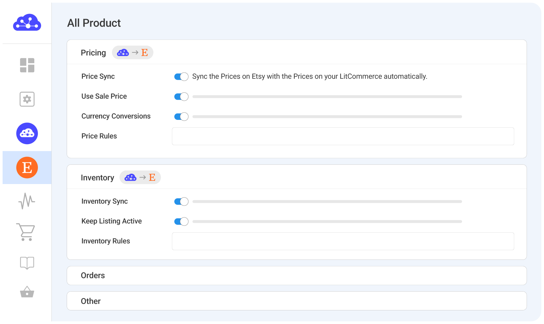544x324 pixels.
Task: Open the settings gear icon in sidebar
Action: tap(27, 99)
